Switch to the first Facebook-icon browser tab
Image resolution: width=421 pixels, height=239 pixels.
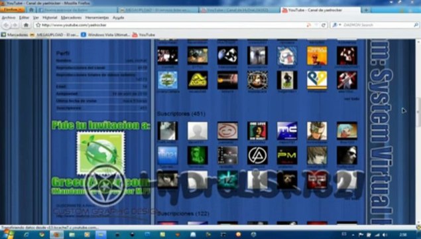[x=78, y=10]
